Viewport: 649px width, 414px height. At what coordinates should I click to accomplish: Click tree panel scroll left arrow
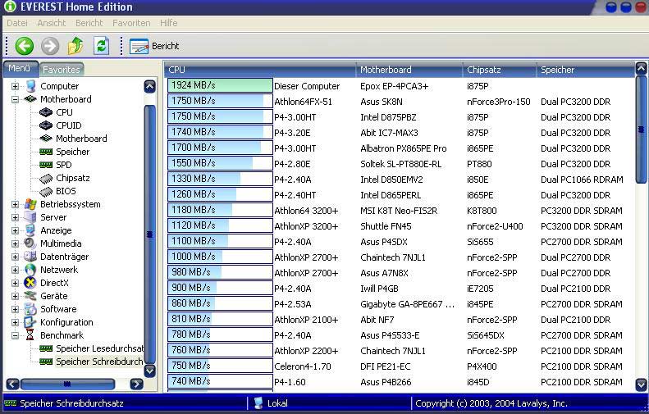point(12,384)
